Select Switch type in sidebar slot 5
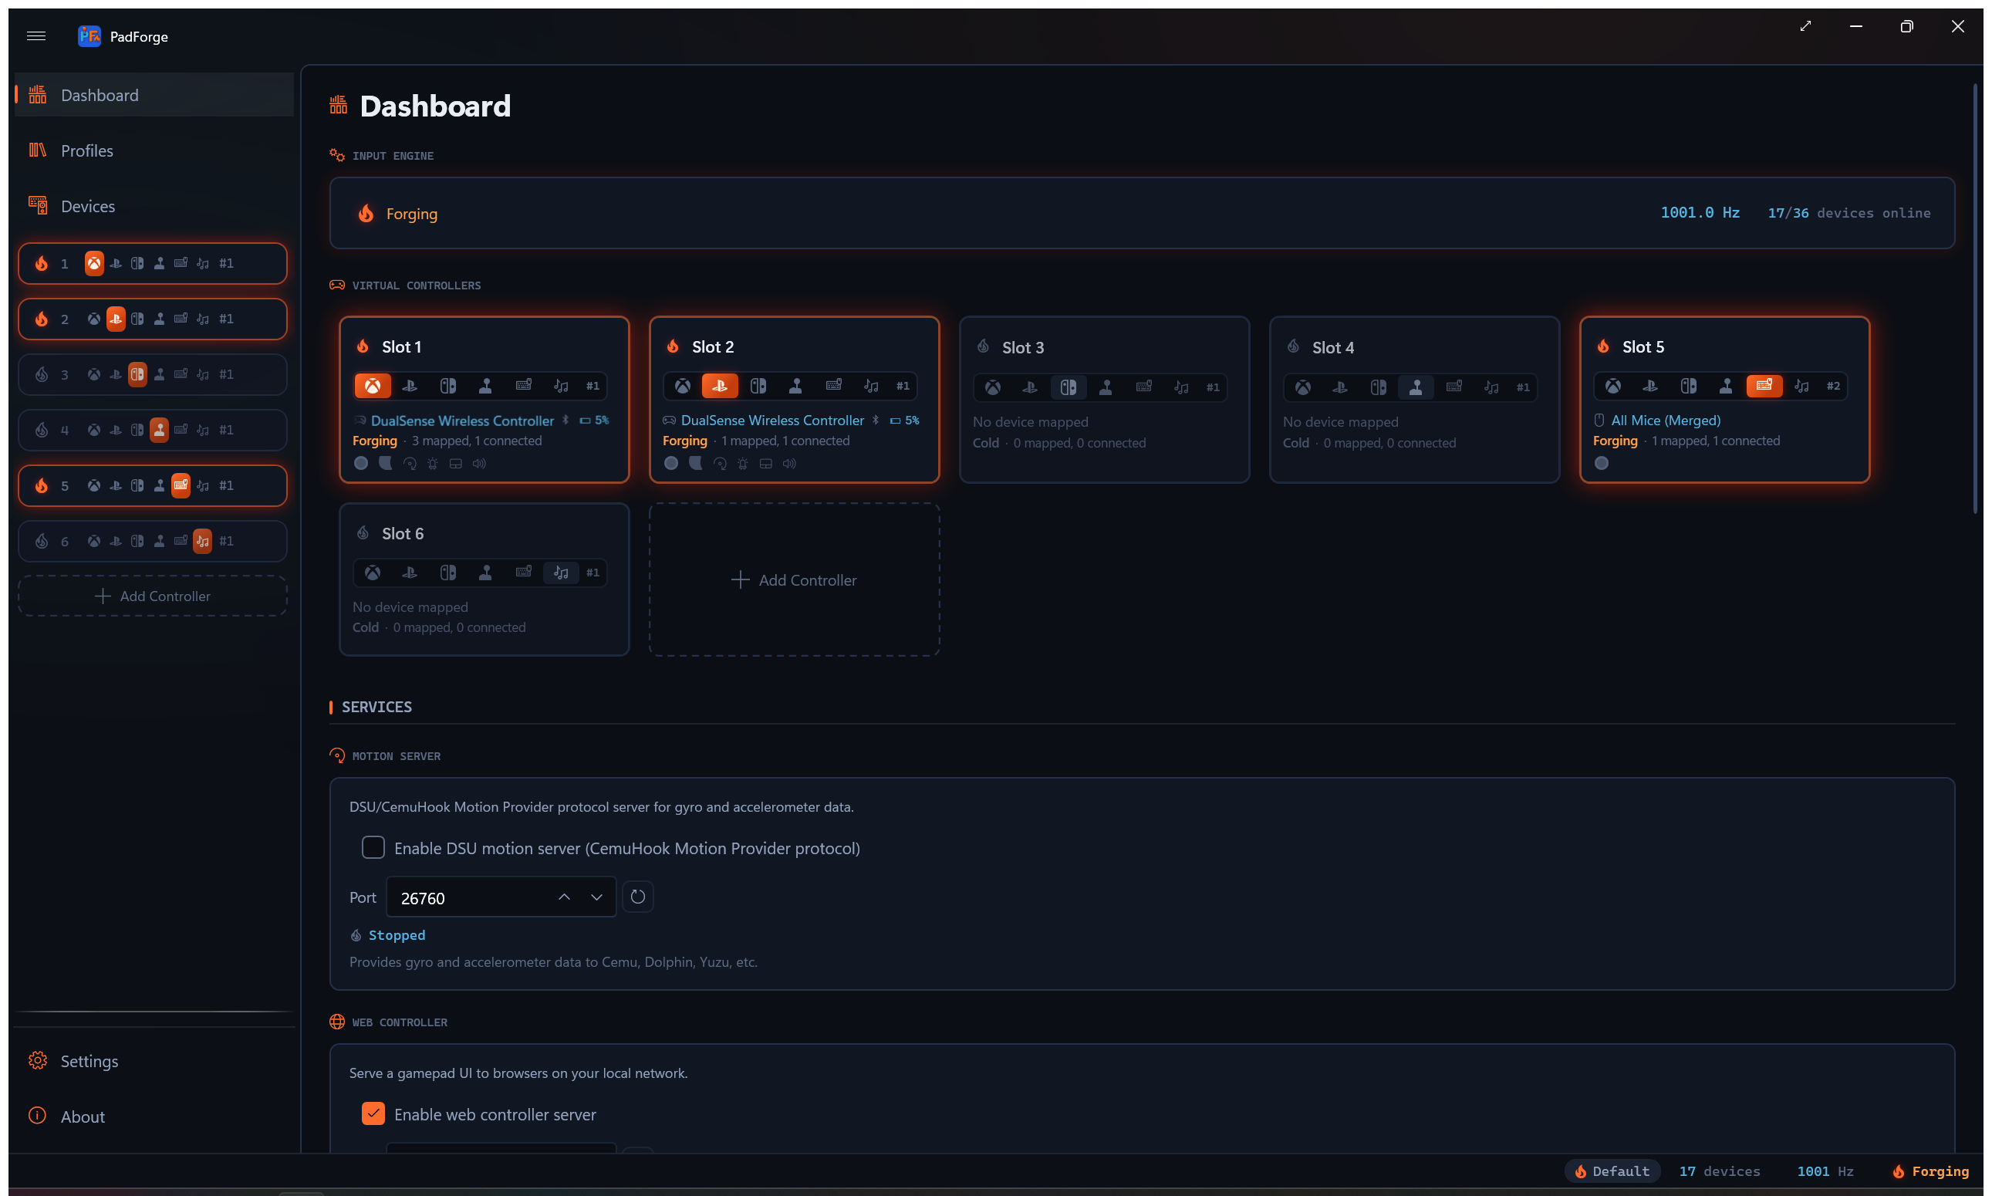This screenshot has width=1992, height=1196. [x=138, y=486]
